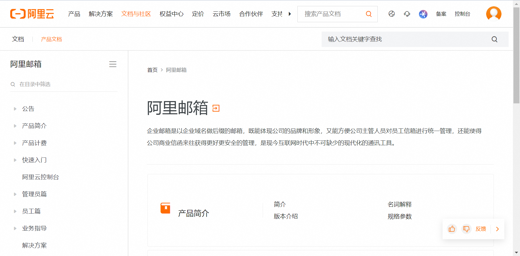Click the 备案 link
Screen dimensions: 520x256
click(x=441, y=14)
